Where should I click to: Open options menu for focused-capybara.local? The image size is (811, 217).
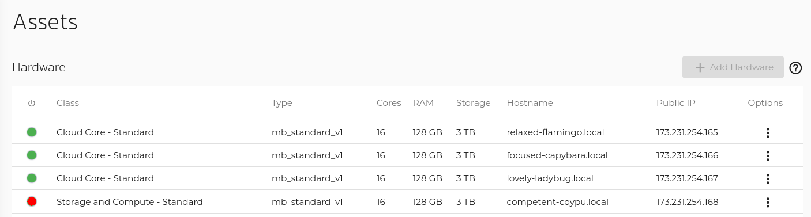coord(768,156)
